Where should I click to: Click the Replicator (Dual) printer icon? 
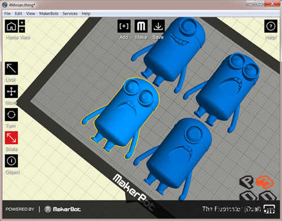tap(269, 209)
